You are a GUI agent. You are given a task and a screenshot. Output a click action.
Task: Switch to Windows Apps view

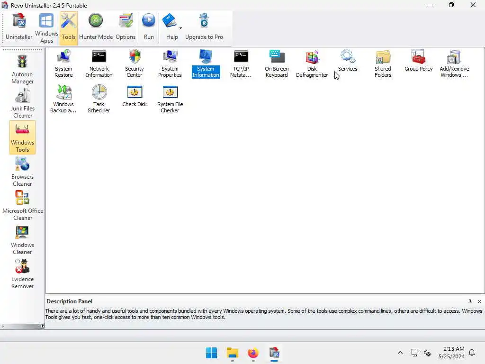(x=46, y=28)
